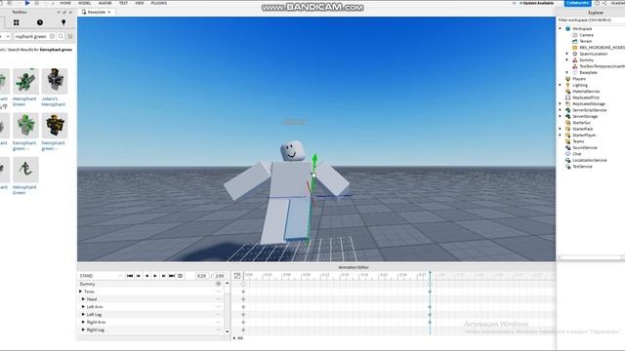Go to next keyframe in Animation Editor
Viewport: 625px width, 351px height.
point(163,276)
